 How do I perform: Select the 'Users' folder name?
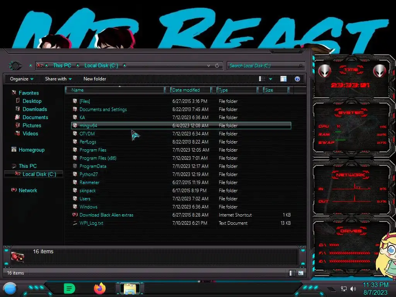pos(85,198)
